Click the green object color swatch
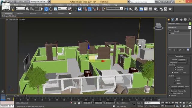192x108 pixels. pos(190,24)
